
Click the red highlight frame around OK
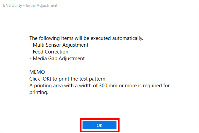click(x=99, y=125)
